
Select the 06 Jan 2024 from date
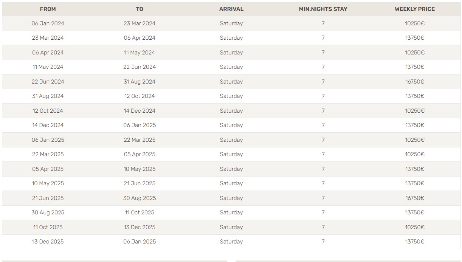point(48,23)
